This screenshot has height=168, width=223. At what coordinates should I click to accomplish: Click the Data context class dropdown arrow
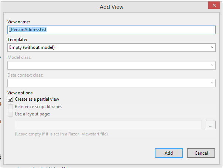pos(212,83)
